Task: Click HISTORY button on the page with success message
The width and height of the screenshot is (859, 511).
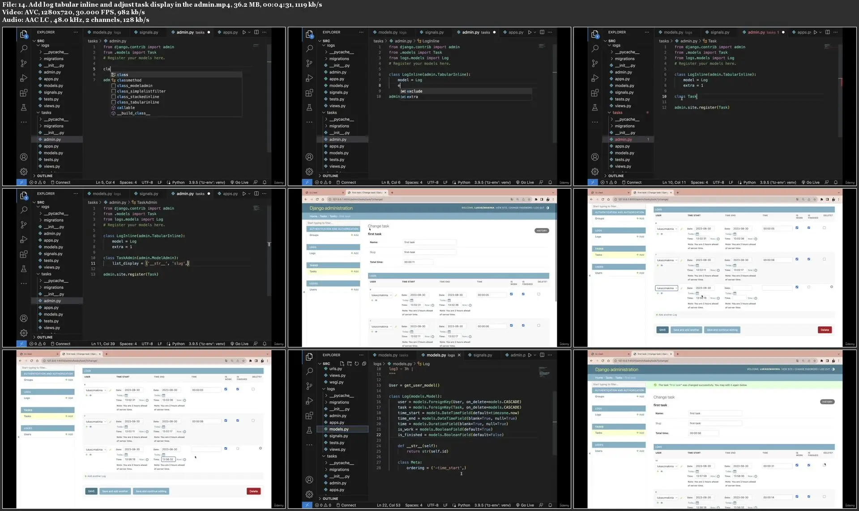Action: click(827, 402)
